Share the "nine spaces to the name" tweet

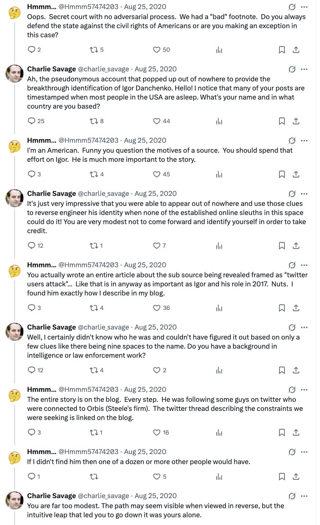(x=296, y=370)
